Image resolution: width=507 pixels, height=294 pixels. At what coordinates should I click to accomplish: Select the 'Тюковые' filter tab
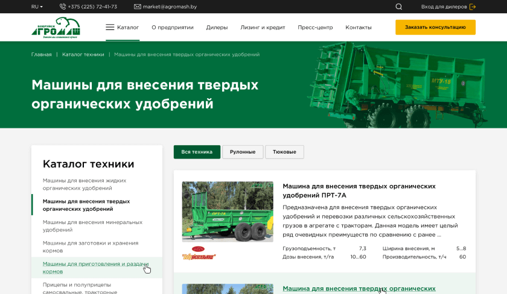[284, 152]
